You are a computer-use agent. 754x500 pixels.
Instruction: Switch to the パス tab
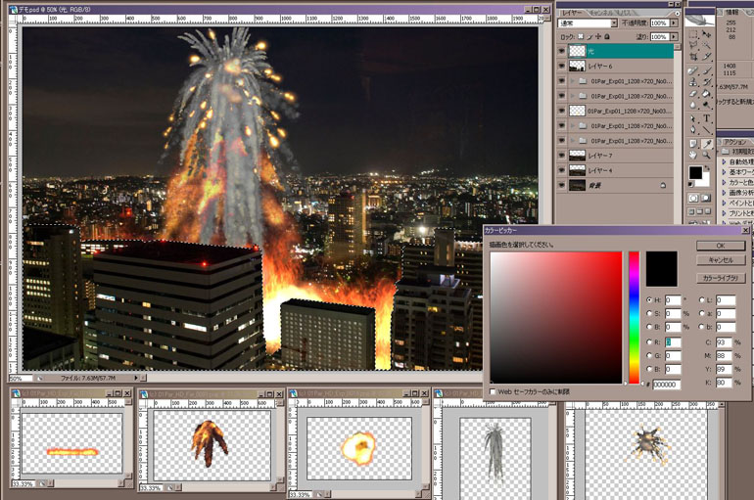(x=623, y=13)
